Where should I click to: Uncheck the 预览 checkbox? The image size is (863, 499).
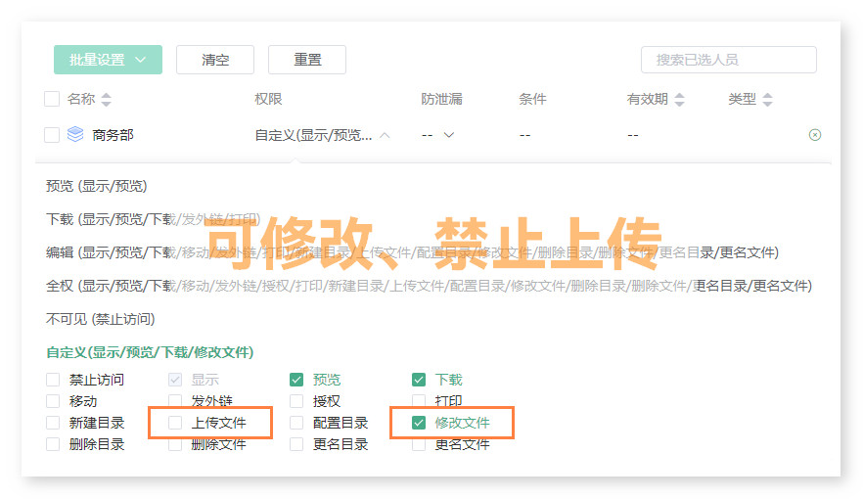296,380
